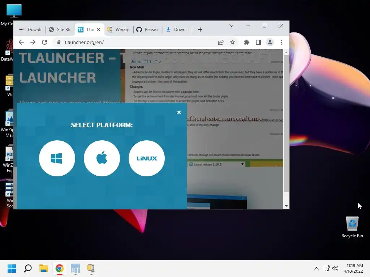Close the active TLauncher tab
The width and height of the screenshot is (370, 277).
[x=99, y=30]
